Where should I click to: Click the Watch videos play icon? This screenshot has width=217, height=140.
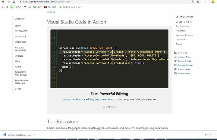175,73
